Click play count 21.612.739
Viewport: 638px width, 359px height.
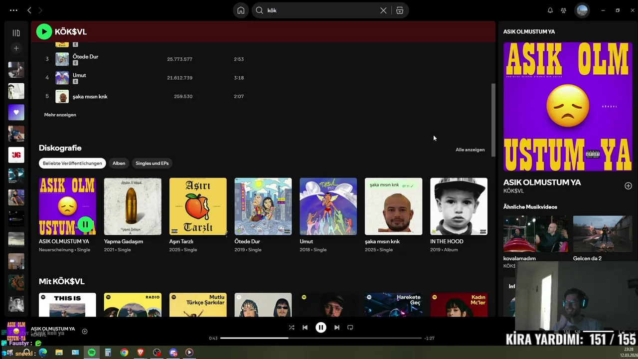(179, 78)
